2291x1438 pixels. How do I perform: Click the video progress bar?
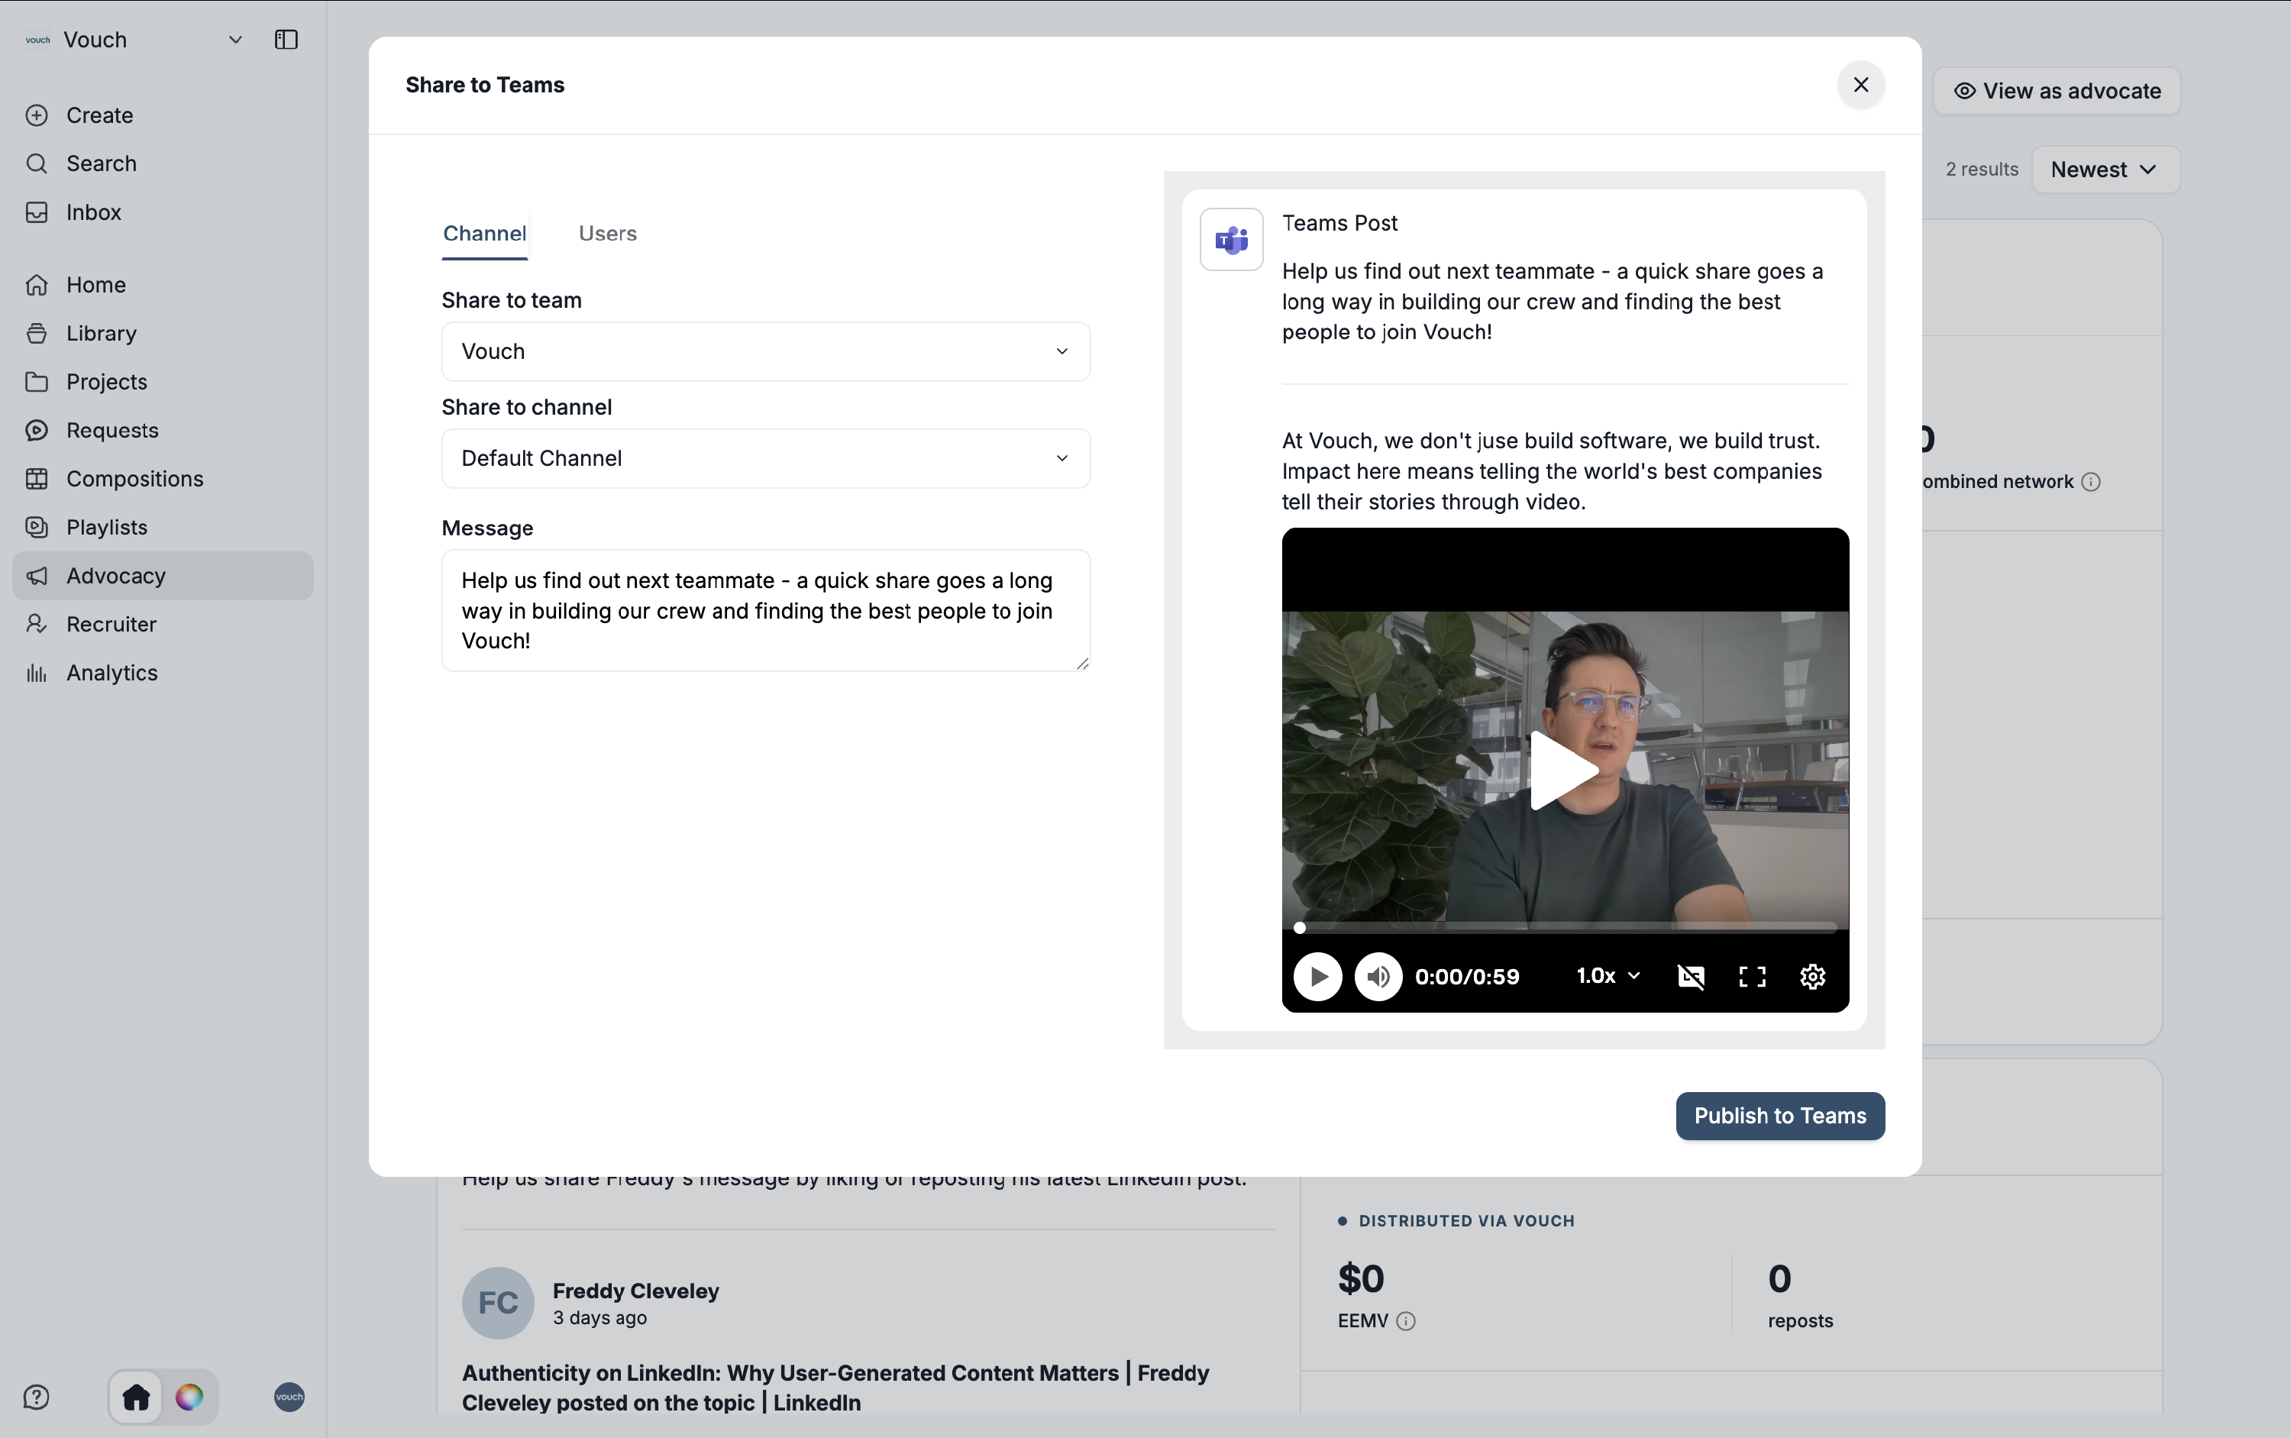pos(1566,927)
